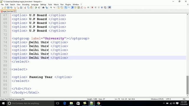Click the scrollbar down arrow
The image size is (189, 106).
pos(188,96)
